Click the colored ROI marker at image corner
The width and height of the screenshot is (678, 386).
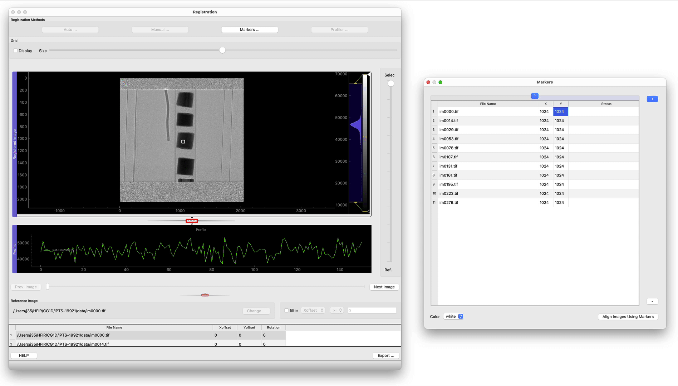[123, 83]
